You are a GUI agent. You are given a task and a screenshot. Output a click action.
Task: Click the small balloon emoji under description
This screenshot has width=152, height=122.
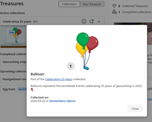32,90
